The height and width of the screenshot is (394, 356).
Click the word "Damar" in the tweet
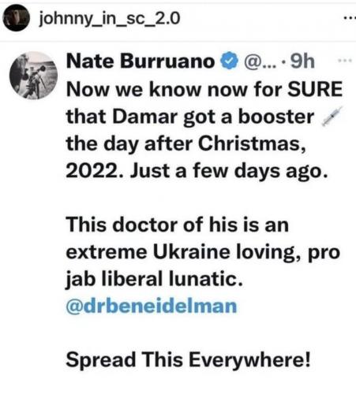[145, 117]
